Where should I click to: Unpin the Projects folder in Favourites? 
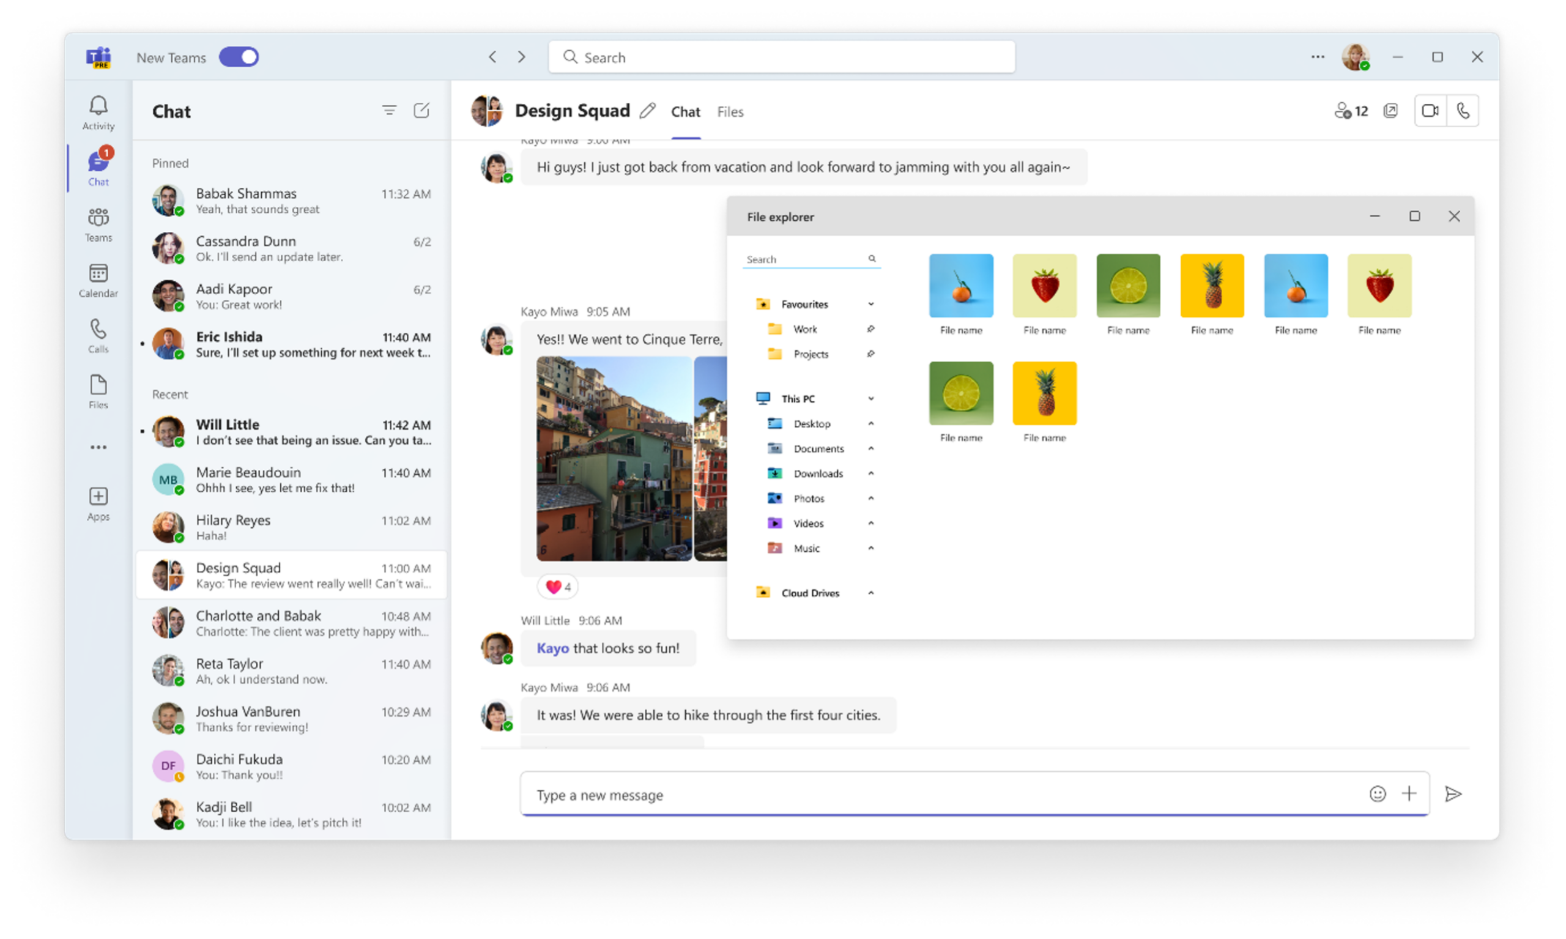(x=870, y=354)
